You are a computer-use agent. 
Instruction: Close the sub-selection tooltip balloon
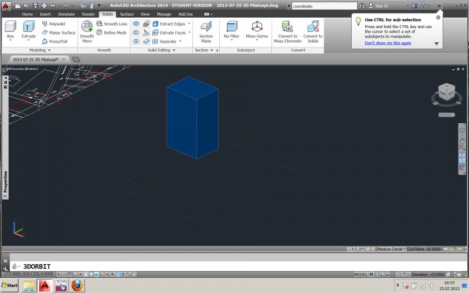tap(438, 18)
